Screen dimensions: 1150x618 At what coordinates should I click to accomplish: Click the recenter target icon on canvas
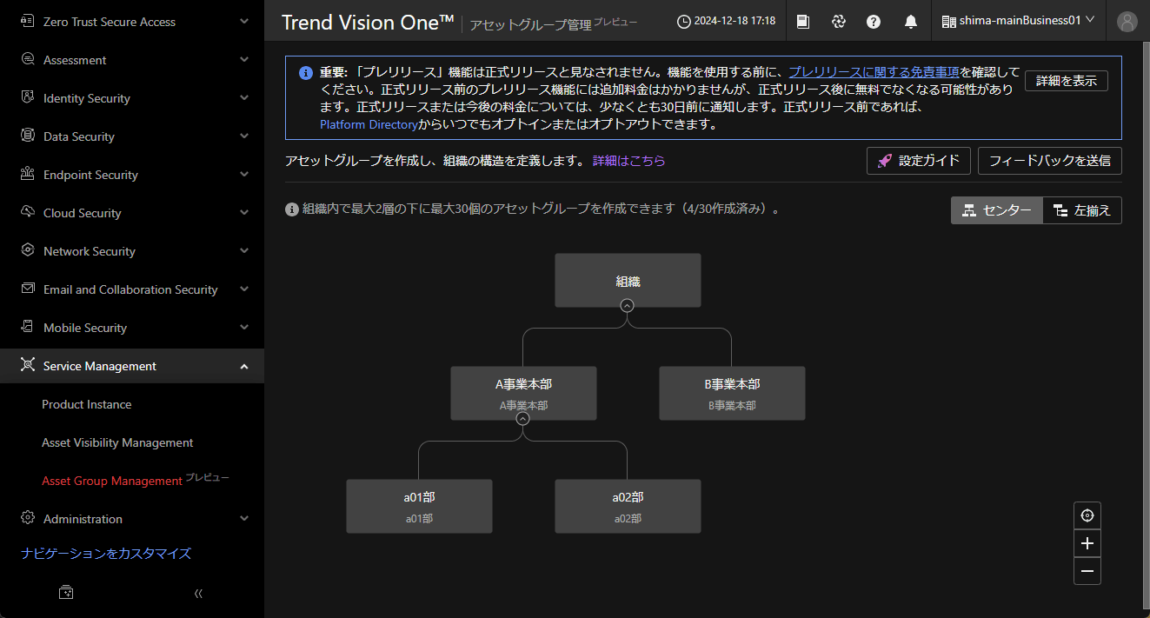1087,515
